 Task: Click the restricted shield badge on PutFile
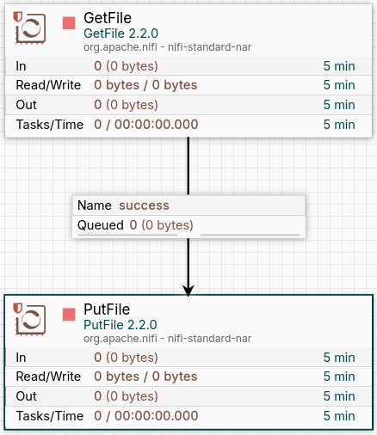18,309
